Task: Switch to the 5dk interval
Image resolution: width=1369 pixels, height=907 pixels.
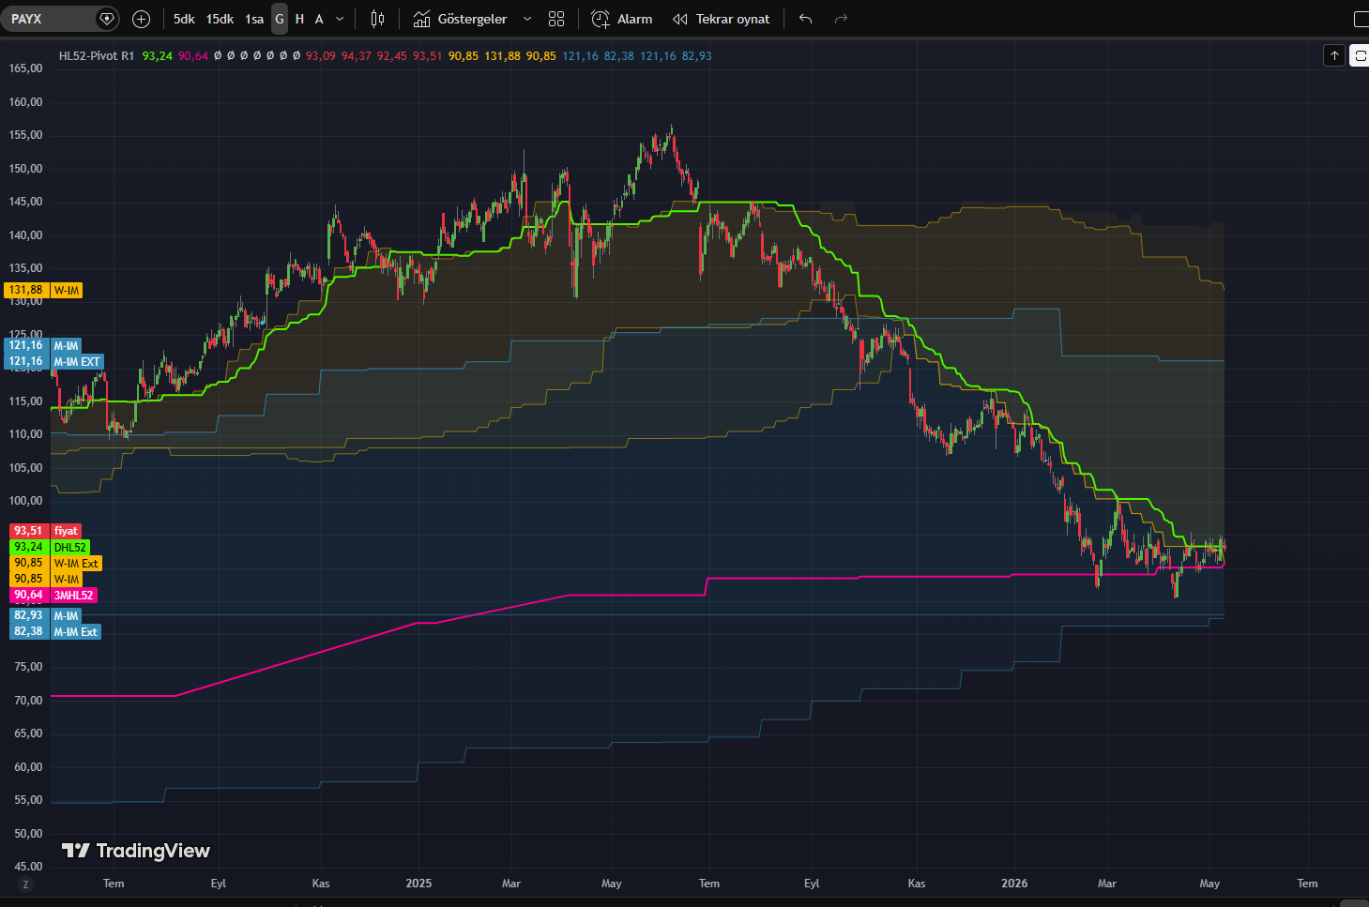Action: point(184,19)
